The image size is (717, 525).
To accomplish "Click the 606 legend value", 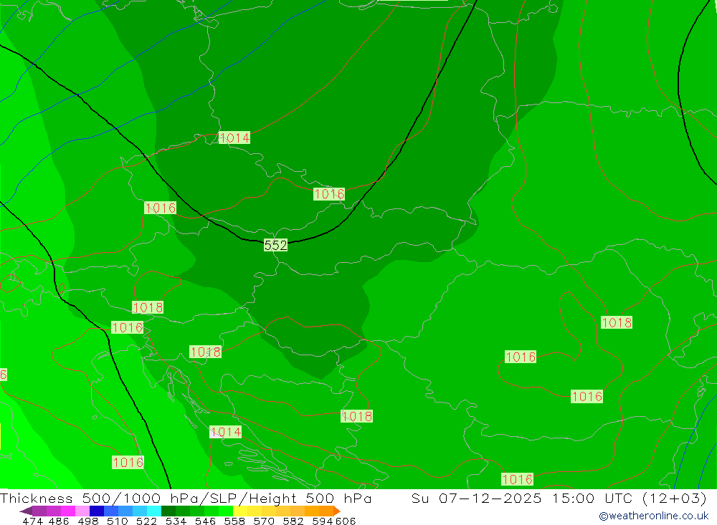I will (x=346, y=521).
